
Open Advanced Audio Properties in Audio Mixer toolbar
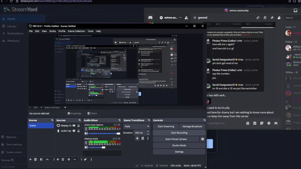[x=85, y=159]
